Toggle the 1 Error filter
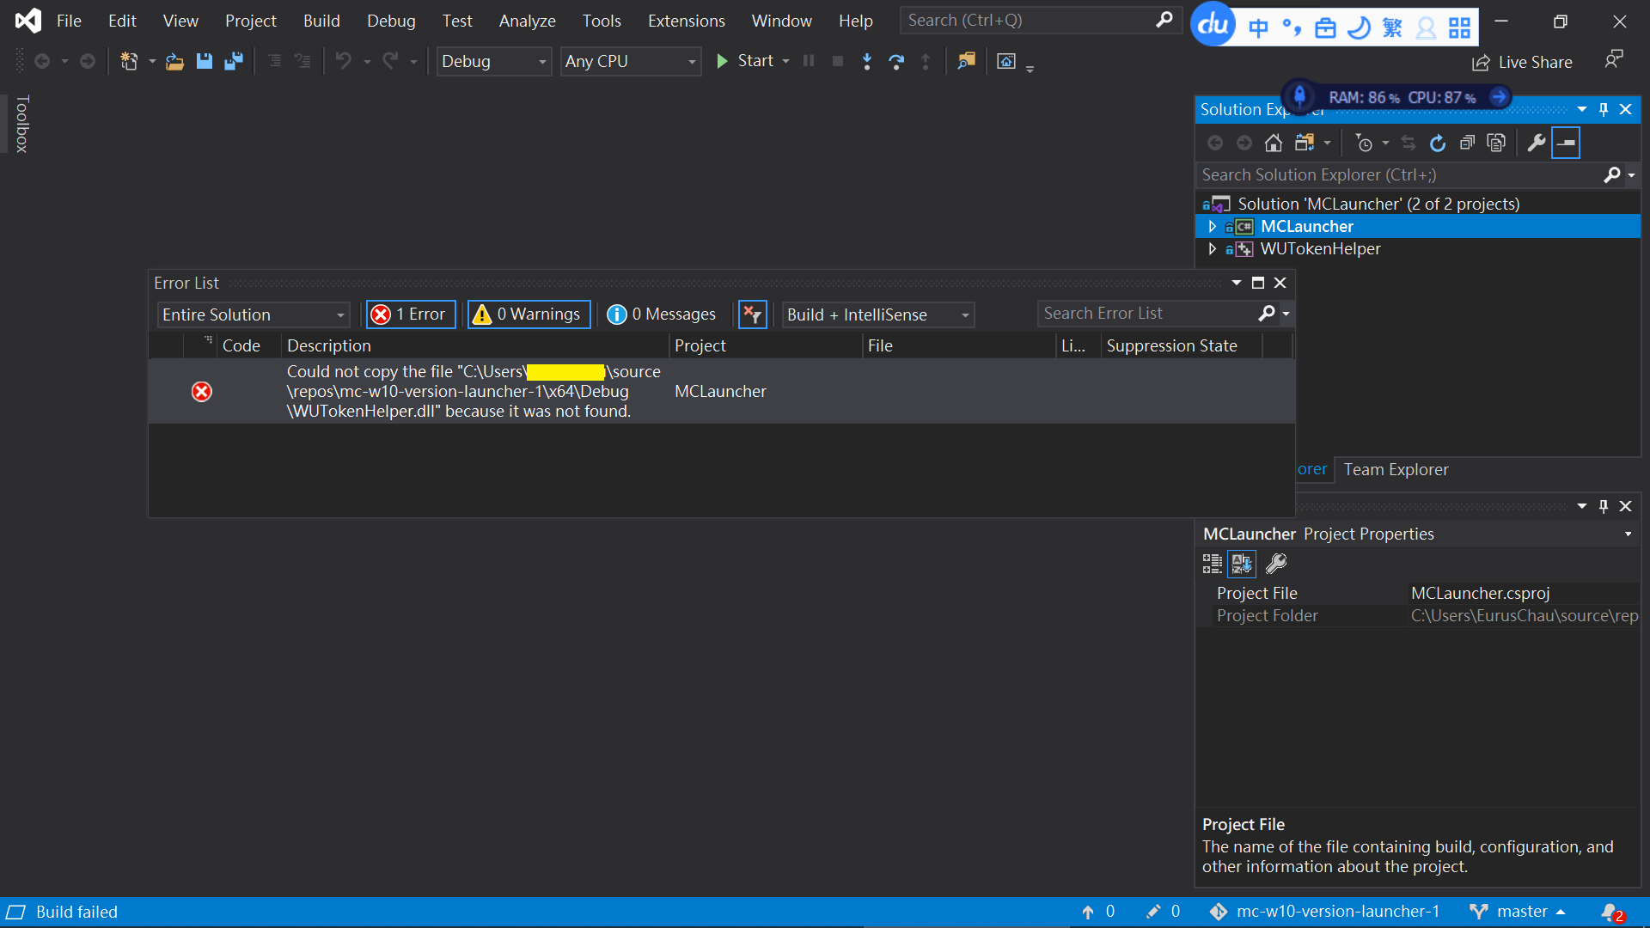Viewport: 1650px width, 928px height. point(411,314)
